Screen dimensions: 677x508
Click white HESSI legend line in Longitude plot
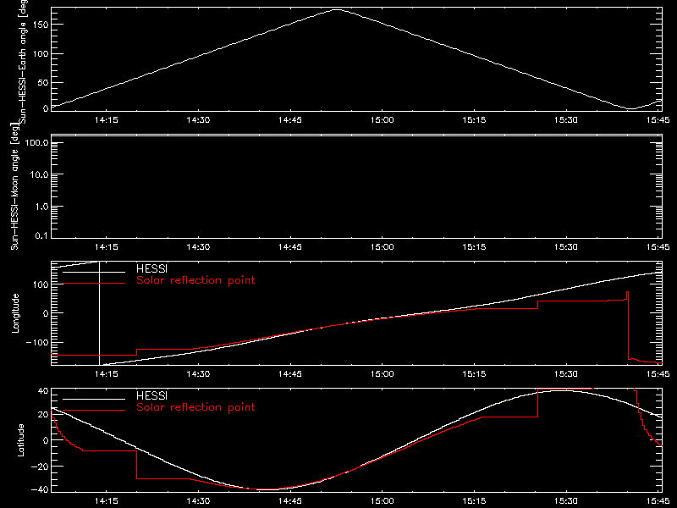click(x=94, y=272)
